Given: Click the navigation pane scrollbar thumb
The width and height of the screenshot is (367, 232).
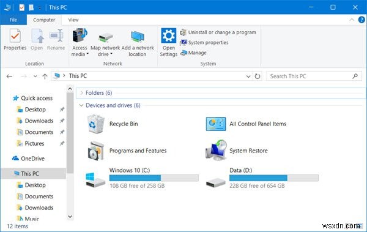Looking at the screenshot, I should (70, 133).
